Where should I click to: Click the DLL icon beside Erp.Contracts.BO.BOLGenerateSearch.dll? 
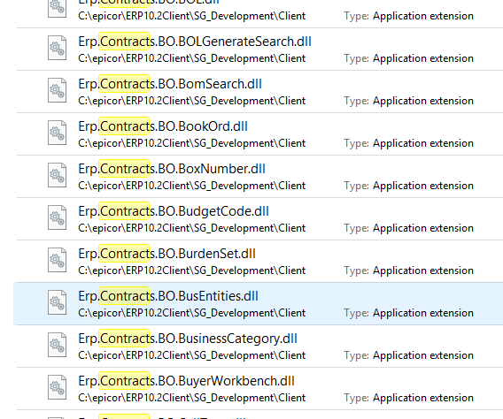pyautogui.click(x=57, y=48)
